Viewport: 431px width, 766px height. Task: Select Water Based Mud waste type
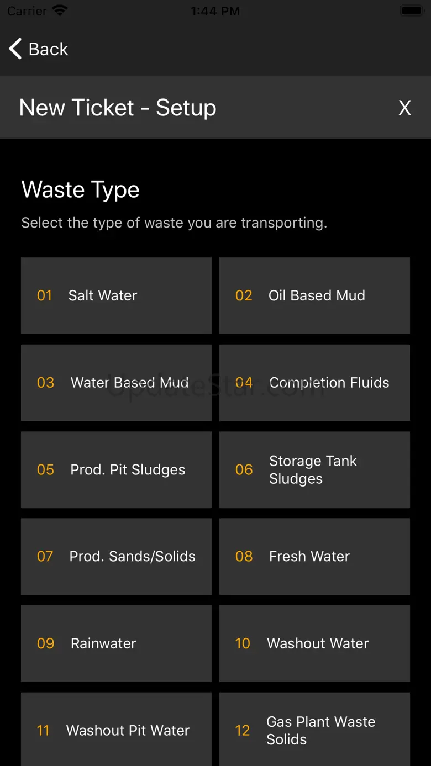(x=116, y=382)
